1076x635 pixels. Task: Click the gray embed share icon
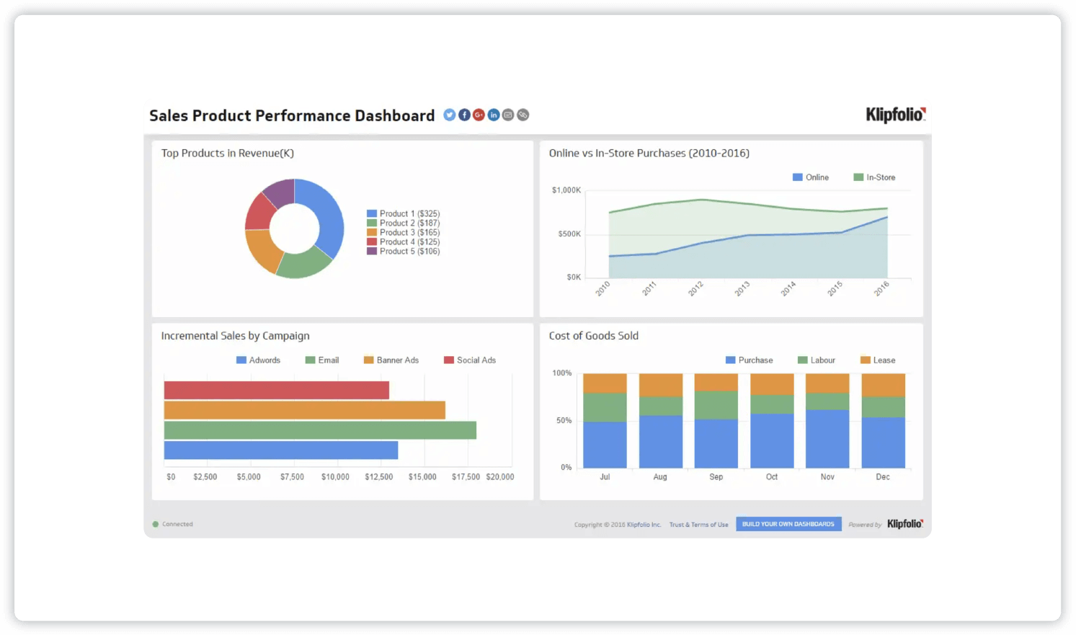coord(508,115)
